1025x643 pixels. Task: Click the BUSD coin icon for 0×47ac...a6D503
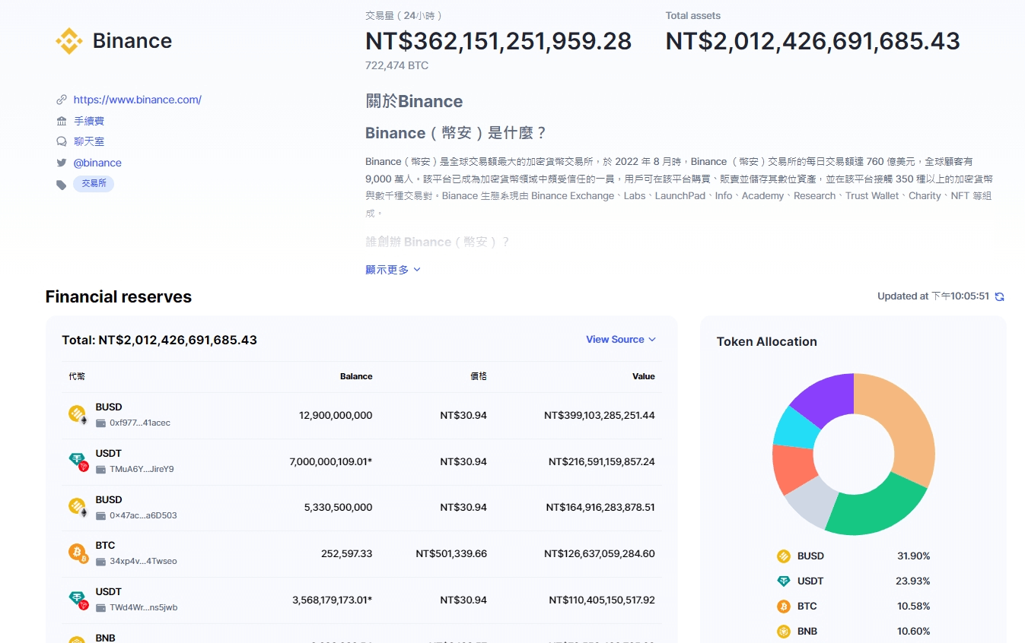[x=78, y=507]
